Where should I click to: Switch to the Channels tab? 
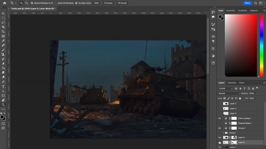pos(232,83)
